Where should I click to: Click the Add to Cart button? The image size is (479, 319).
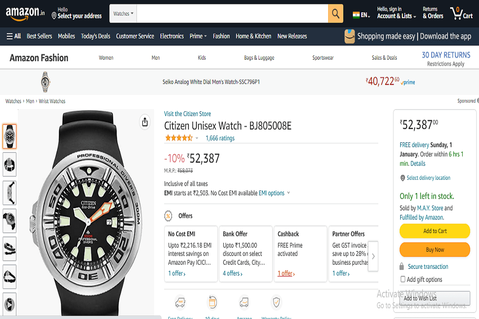434,231
